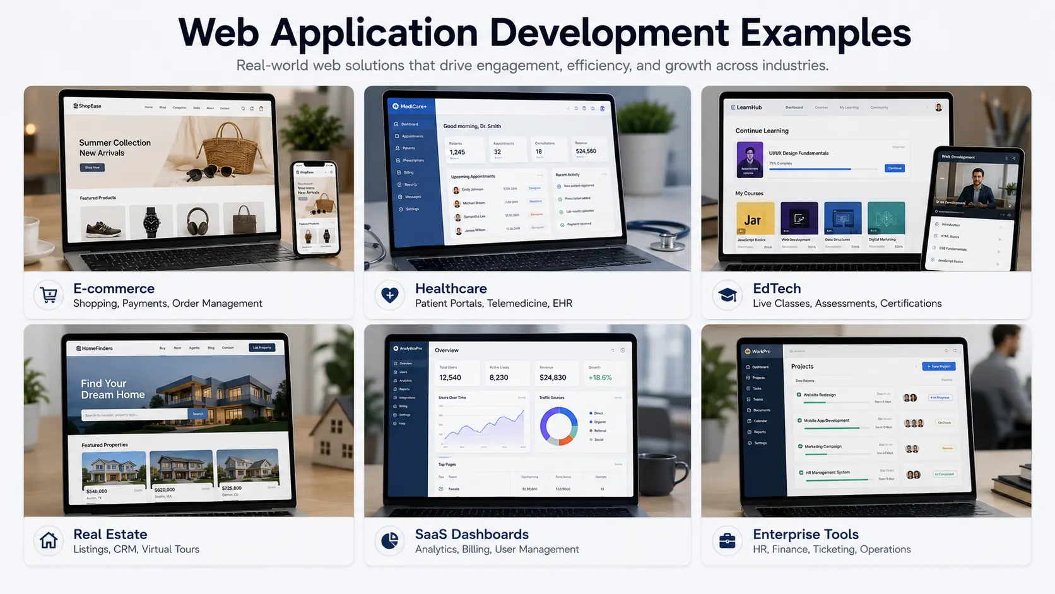Click the MediCare+ logo icon
Viewport: 1055px width, 594px height.
click(x=396, y=106)
